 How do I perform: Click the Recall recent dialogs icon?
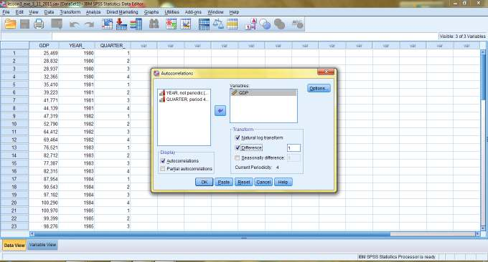click(x=57, y=24)
